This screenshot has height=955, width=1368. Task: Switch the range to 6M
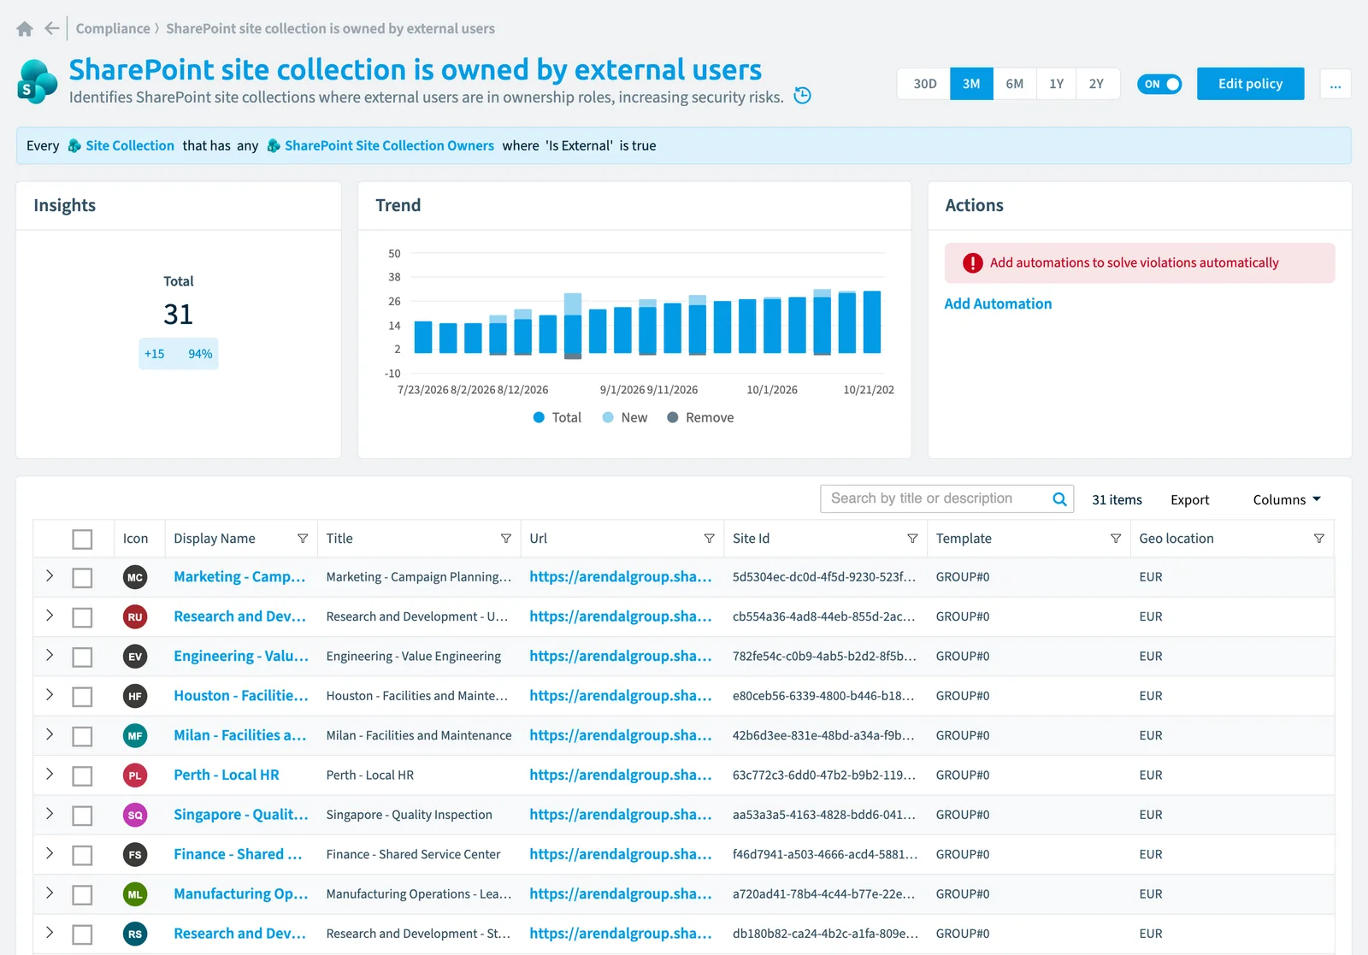click(1015, 84)
